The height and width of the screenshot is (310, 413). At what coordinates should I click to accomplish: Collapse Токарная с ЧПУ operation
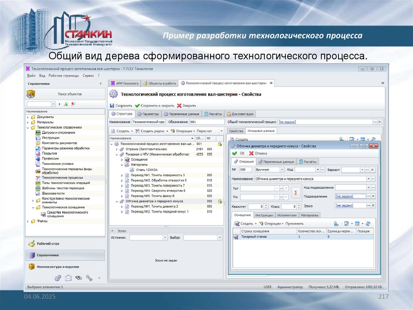[117, 154]
